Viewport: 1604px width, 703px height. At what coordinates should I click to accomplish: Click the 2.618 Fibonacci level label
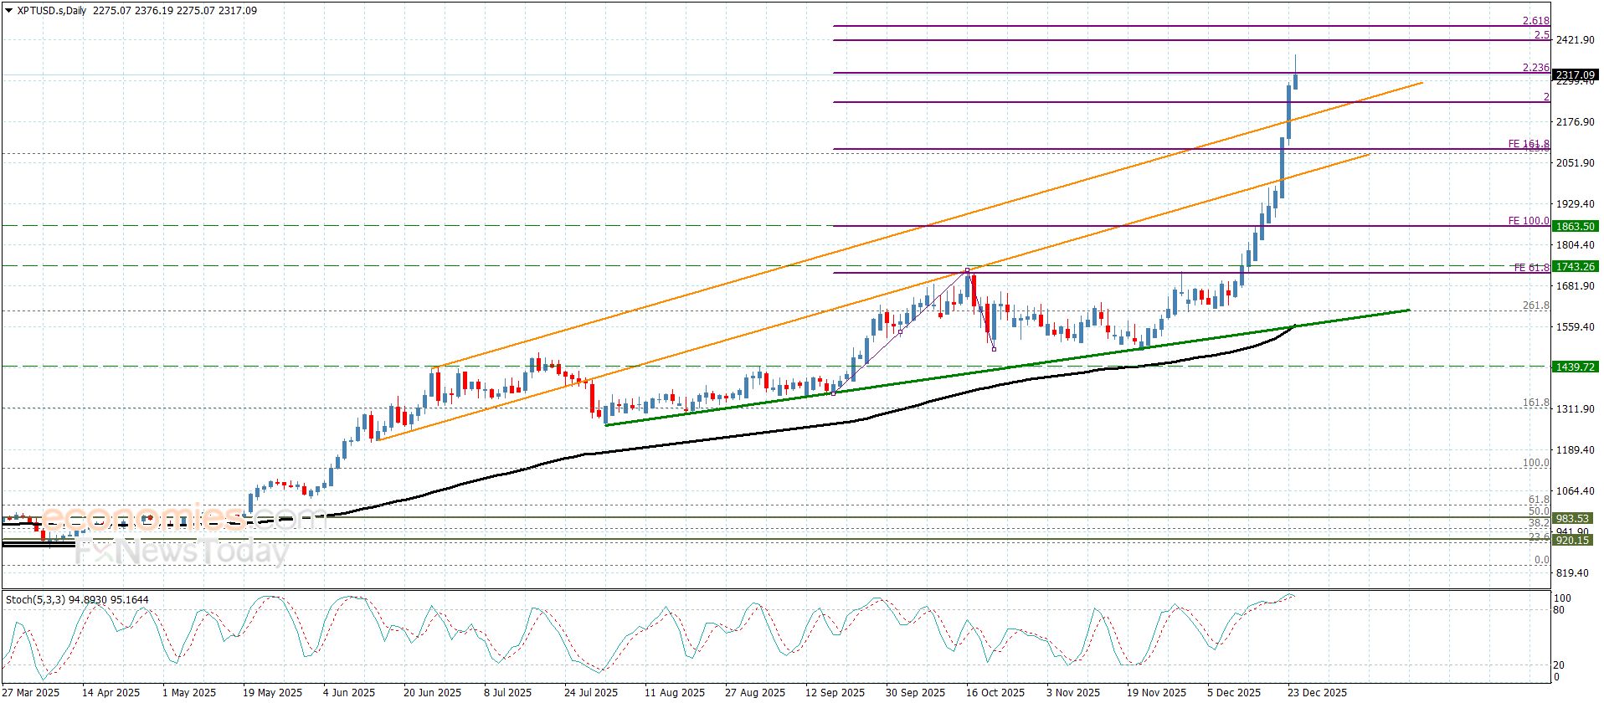point(1535,21)
